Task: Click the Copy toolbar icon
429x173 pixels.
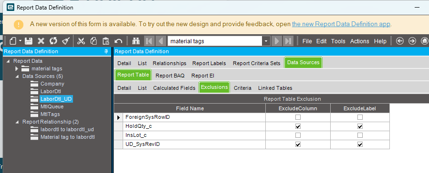Action: point(94,41)
